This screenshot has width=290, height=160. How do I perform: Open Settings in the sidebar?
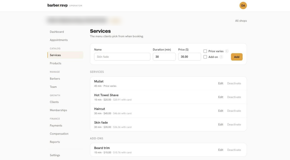pos(55,155)
